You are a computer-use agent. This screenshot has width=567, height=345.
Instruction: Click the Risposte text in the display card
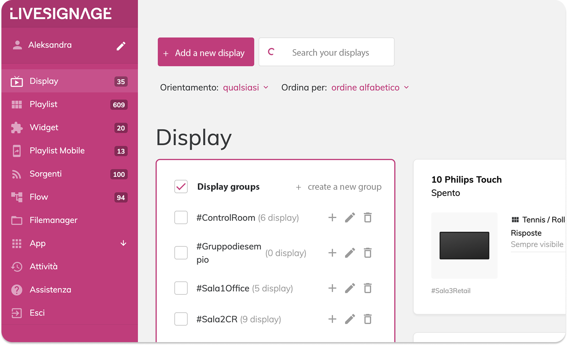pos(526,233)
